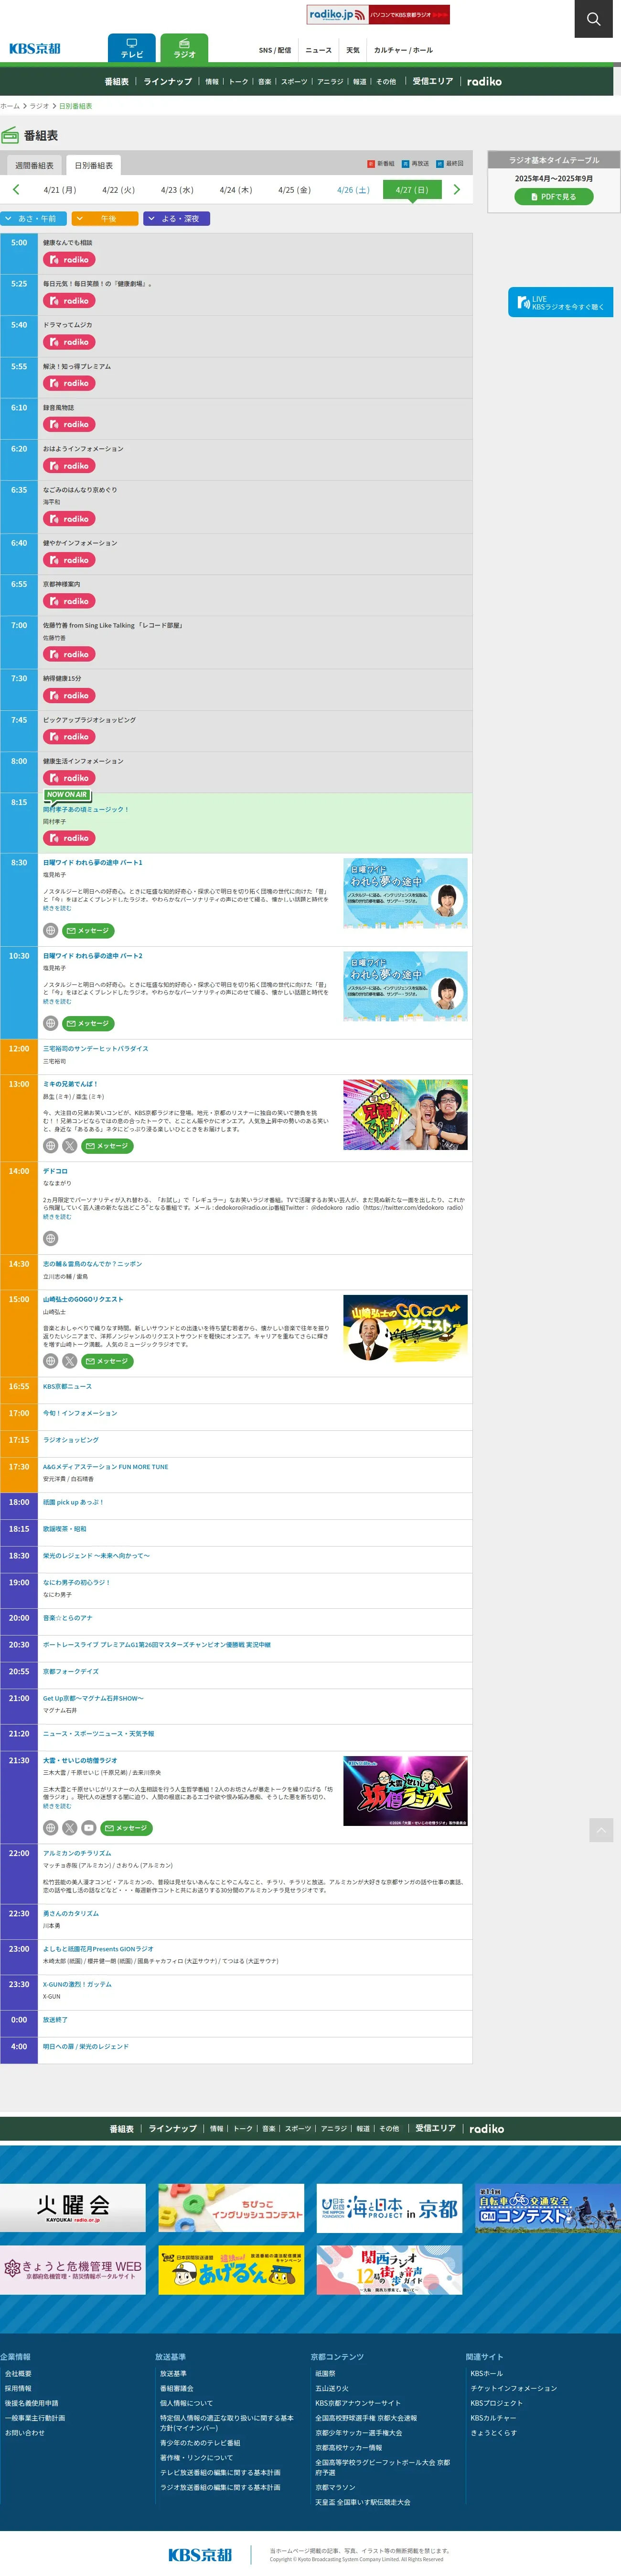Open radiko for 岡村孝子あの頃ミュージック
This screenshot has height=2576, width=621.
[x=69, y=838]
